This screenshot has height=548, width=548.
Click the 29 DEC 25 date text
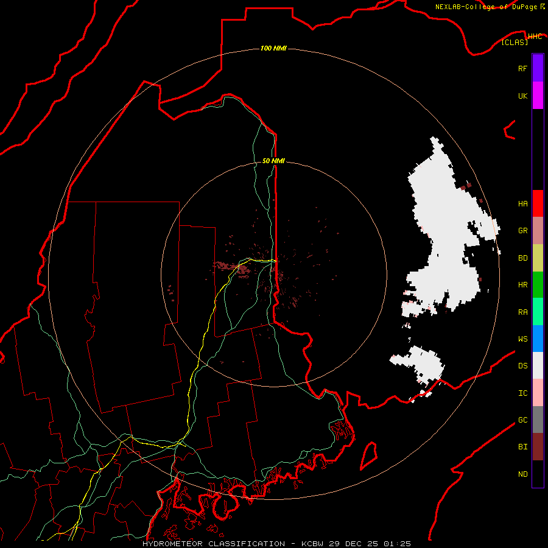point(354,544)
